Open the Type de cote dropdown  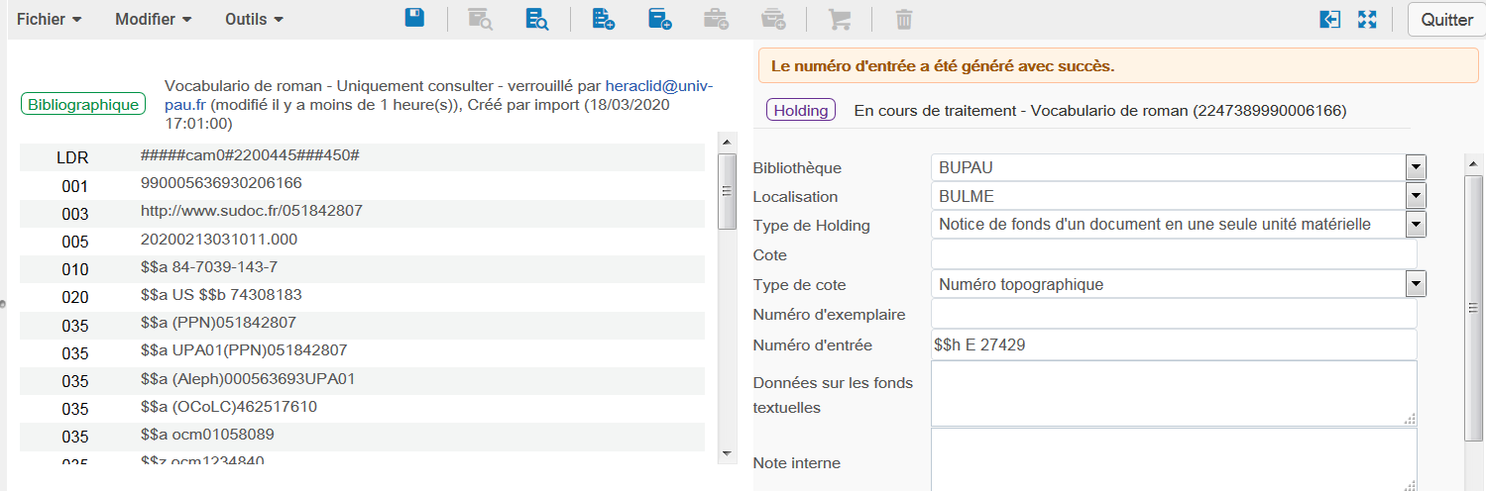pos(1416,285)
